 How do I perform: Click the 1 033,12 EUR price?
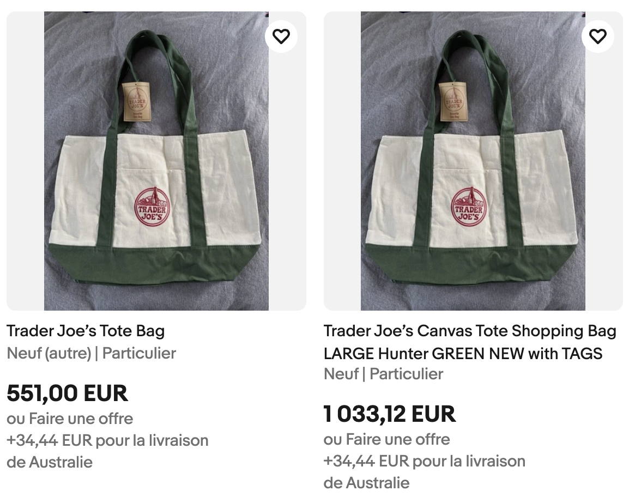click(x=389, y=414)
